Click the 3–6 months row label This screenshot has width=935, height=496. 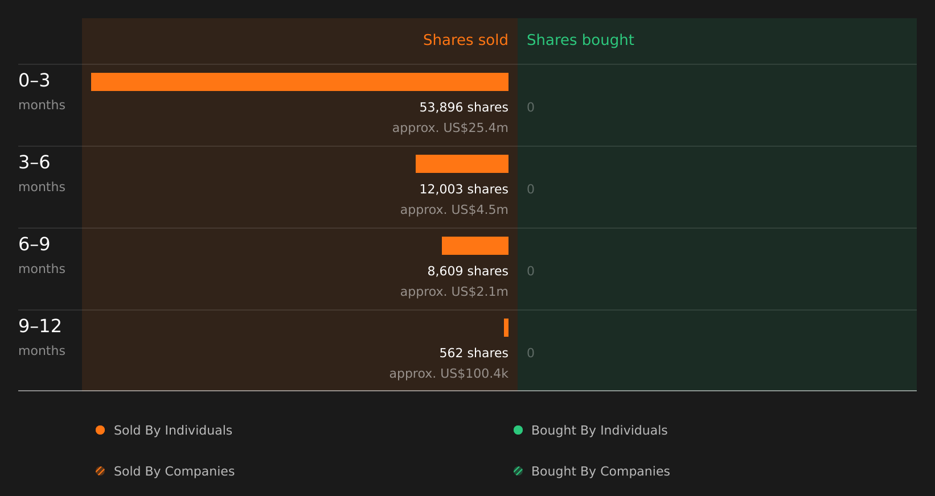[x=42, y=173]
